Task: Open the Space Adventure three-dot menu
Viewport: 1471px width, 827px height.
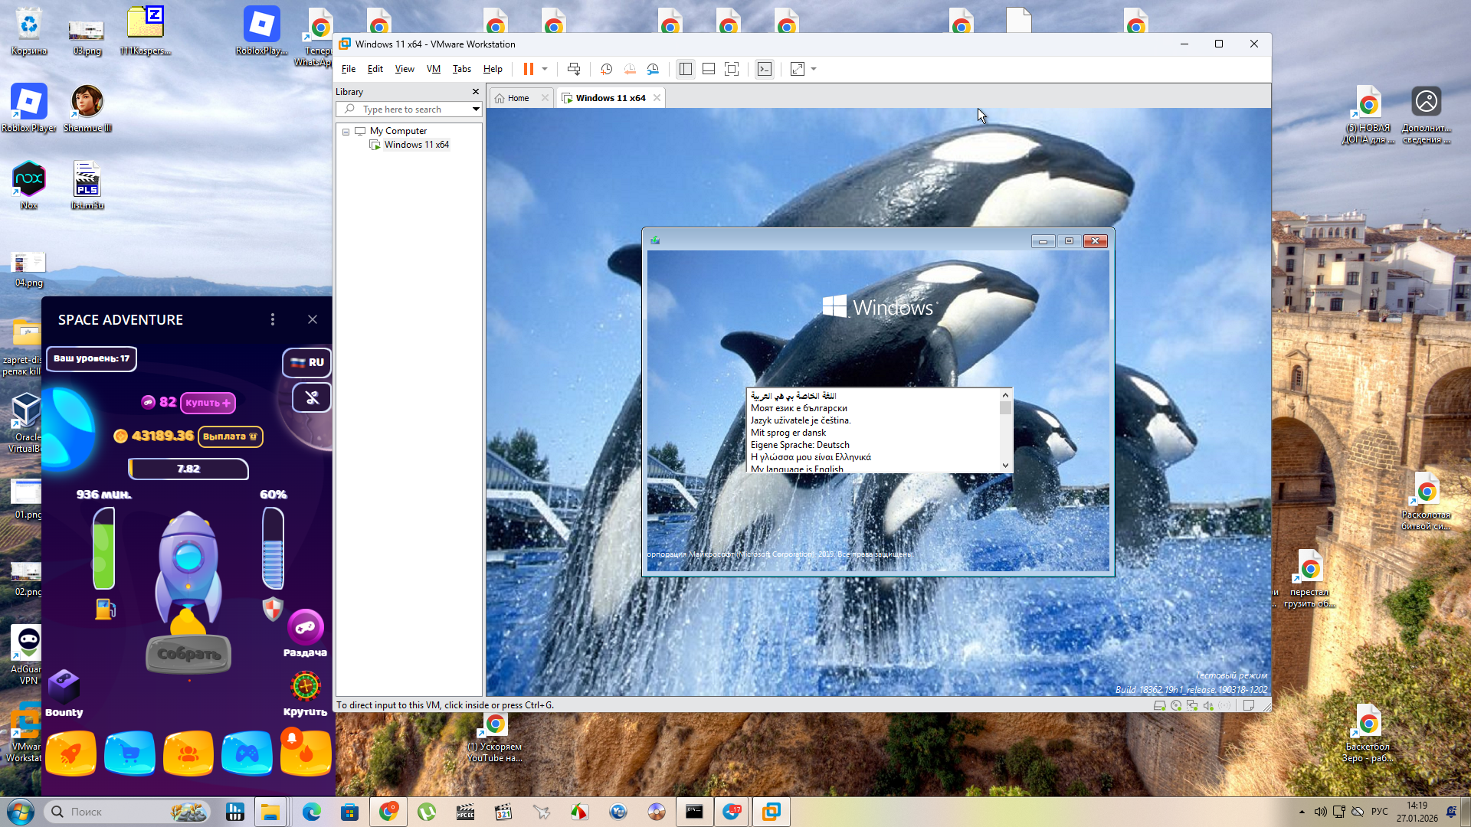Action: (x=273, y=319)
